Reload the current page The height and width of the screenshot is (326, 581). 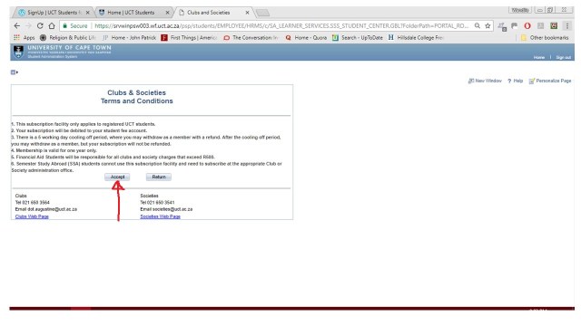click(40, 26)
